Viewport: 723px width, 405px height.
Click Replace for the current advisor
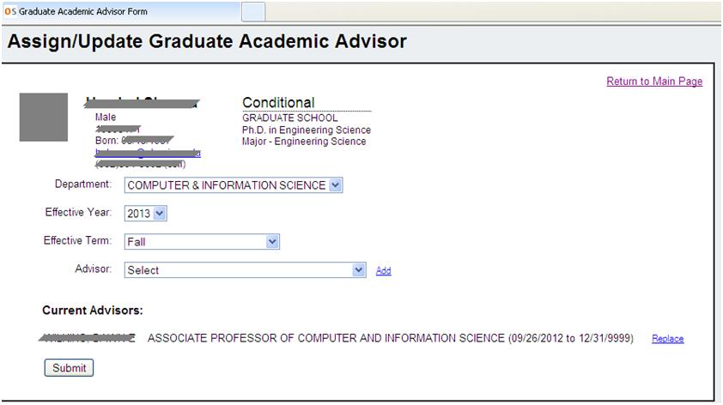pos(668,339)
